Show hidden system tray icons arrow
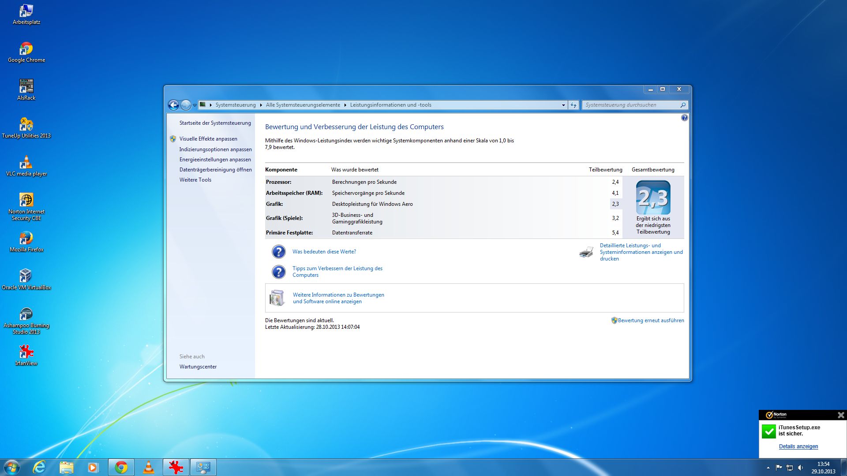The width and height of the screenshot is (847, 476). pyautogui.click(x=768, y=468)
